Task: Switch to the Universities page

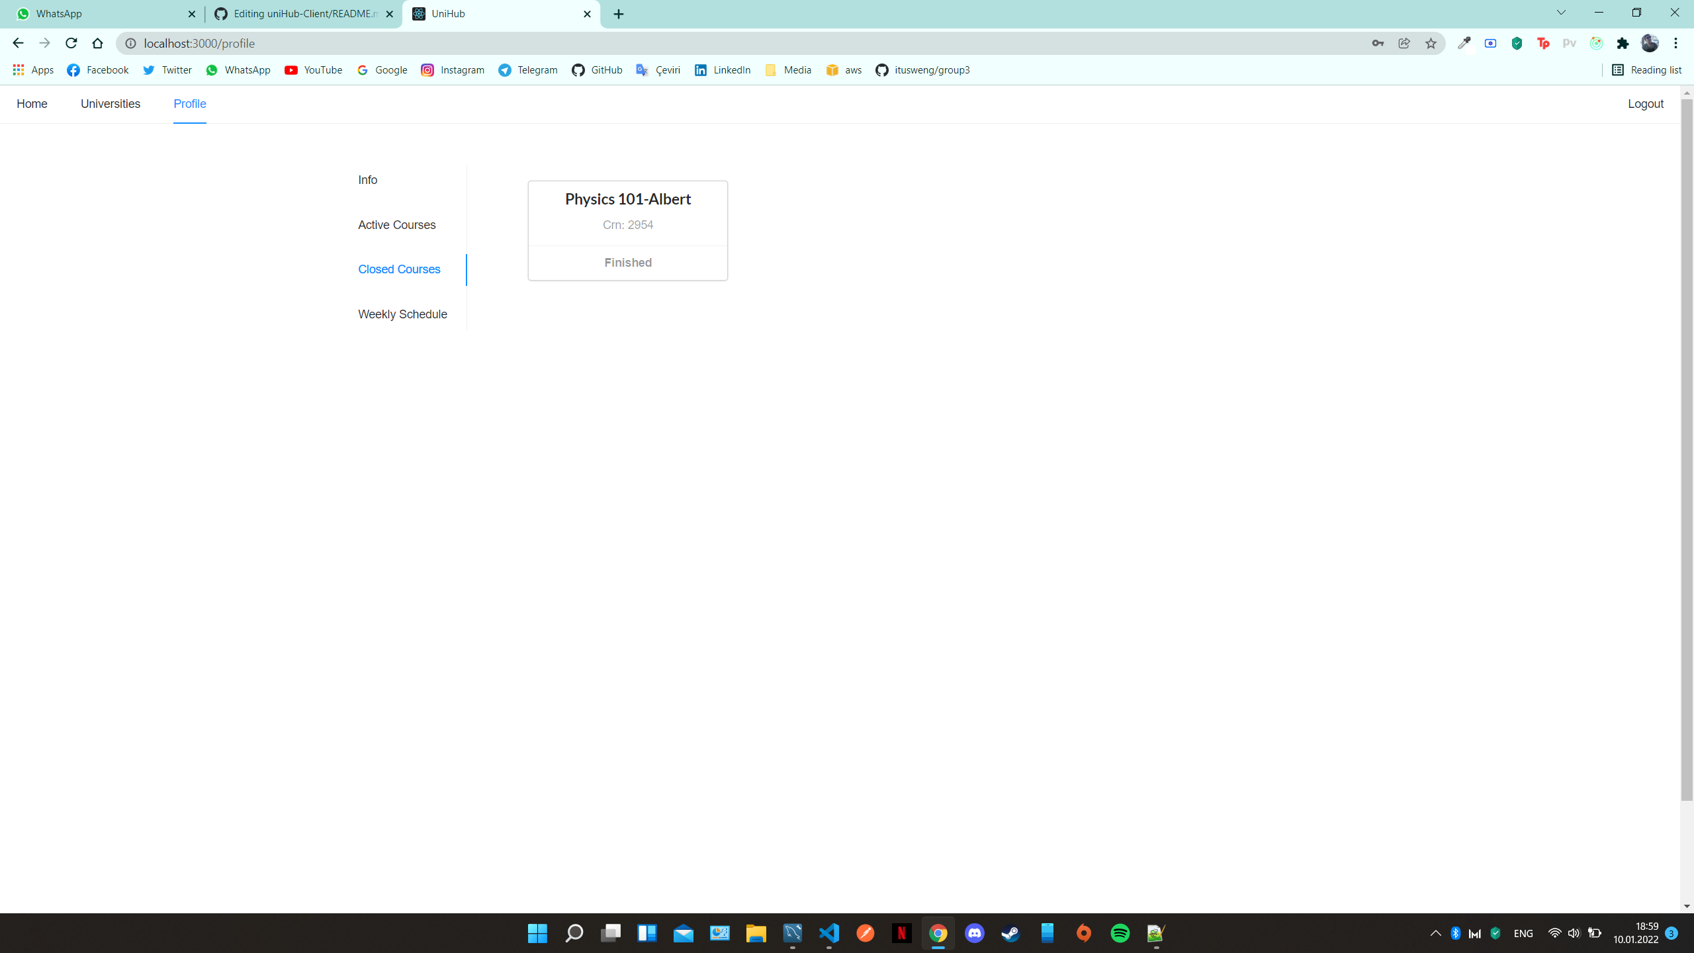Action: pyautogui.click(x=110, y=104)
